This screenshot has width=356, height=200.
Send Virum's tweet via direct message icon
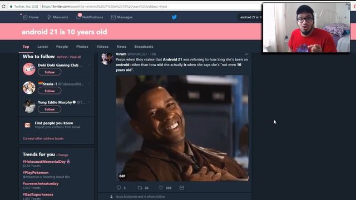182,188
